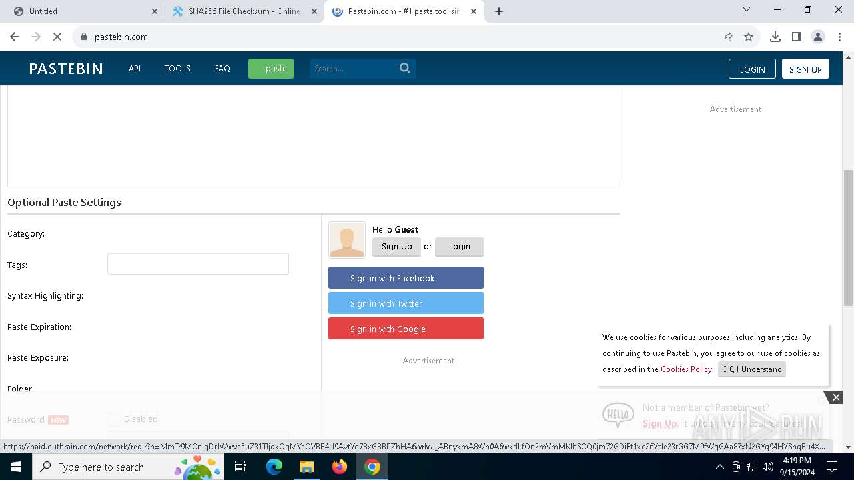This screenshot has height=480, width=854.
Task: Click the Windows taskbar search box
Action: tap(128, 467)
